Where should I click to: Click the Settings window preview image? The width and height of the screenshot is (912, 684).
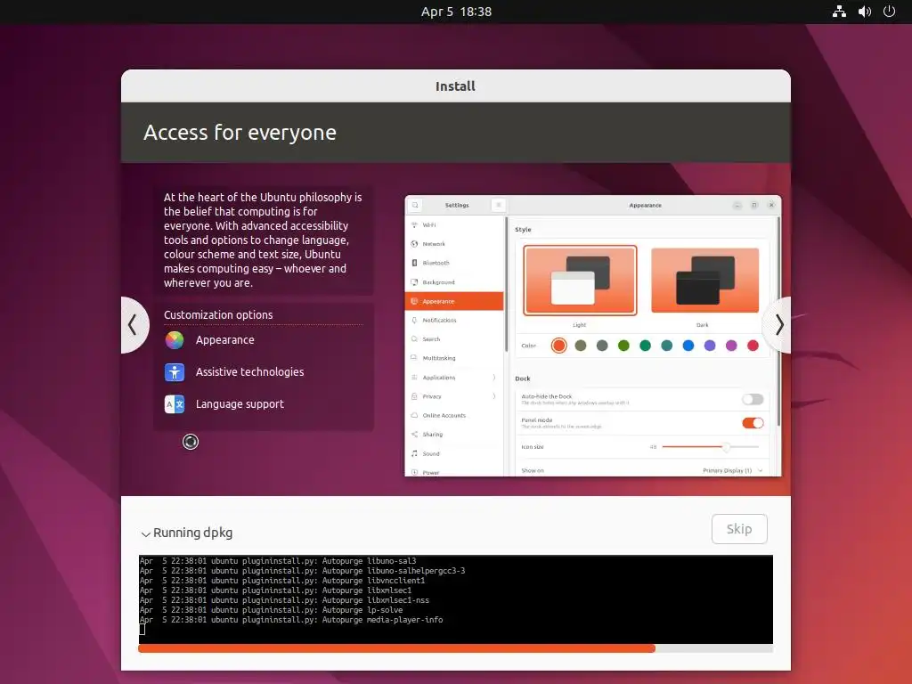click(592, 336)
